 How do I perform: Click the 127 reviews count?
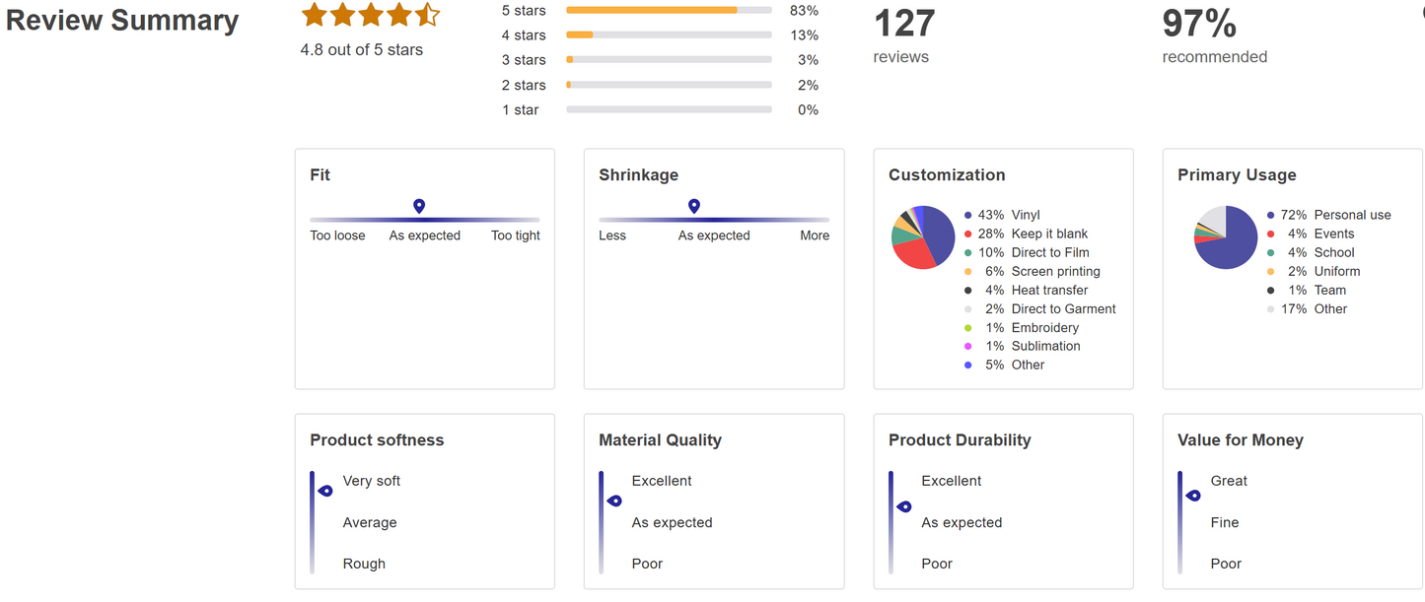coord(903,24)
